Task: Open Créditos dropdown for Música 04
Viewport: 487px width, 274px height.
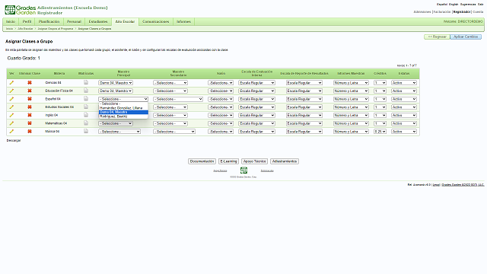Action: [380, 132]
